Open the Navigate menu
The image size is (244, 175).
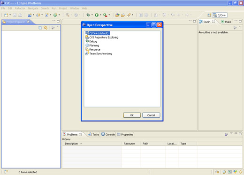33,8
